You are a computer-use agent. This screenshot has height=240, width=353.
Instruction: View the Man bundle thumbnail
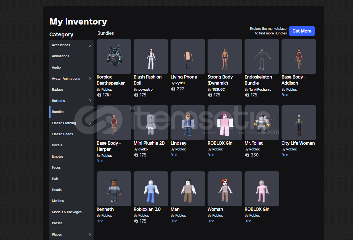(x=188, y=189)
